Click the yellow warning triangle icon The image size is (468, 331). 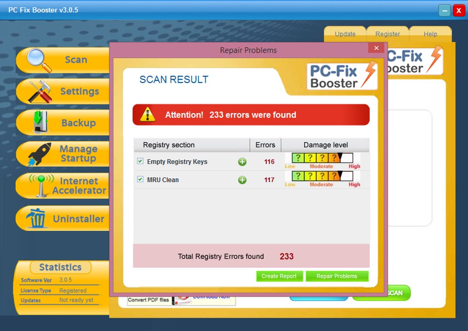tap(147, 115)
